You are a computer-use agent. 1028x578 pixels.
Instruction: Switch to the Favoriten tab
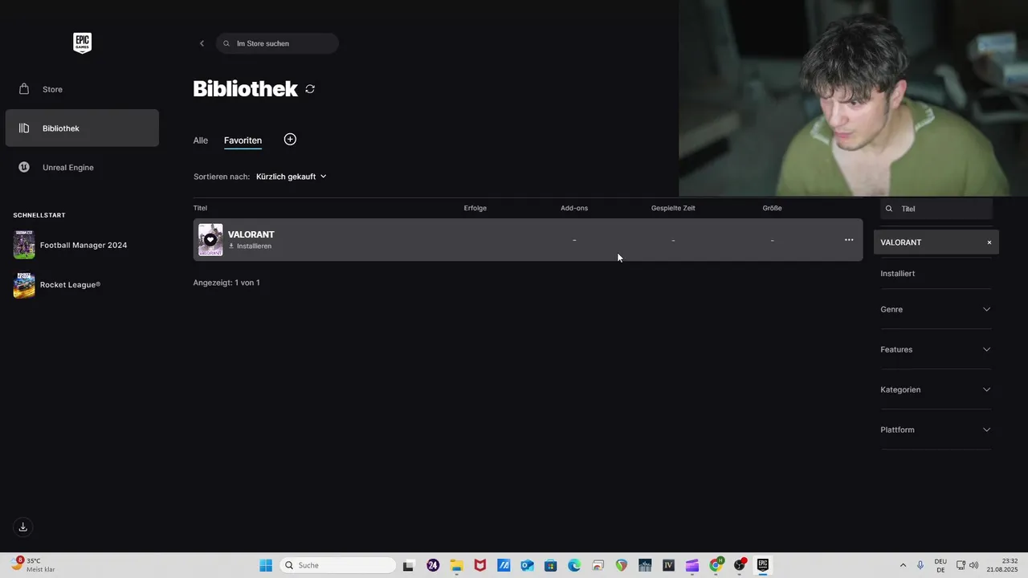[x=243, y=140]
